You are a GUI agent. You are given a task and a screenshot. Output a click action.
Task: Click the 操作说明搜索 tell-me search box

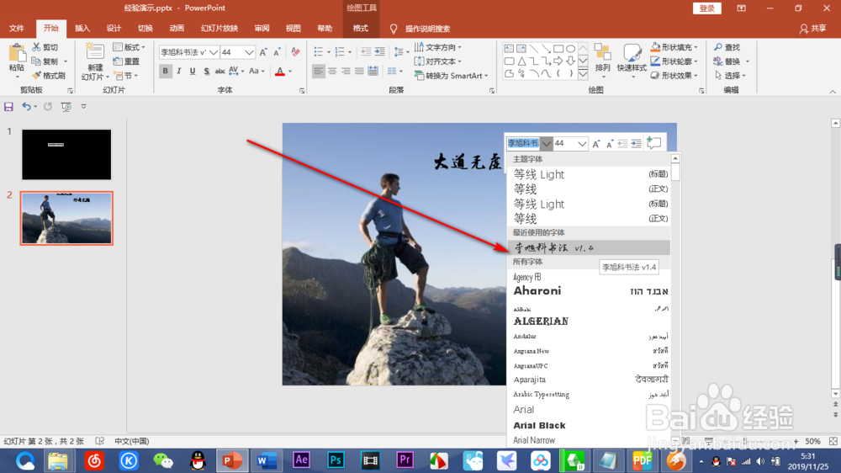coord(427,29)
